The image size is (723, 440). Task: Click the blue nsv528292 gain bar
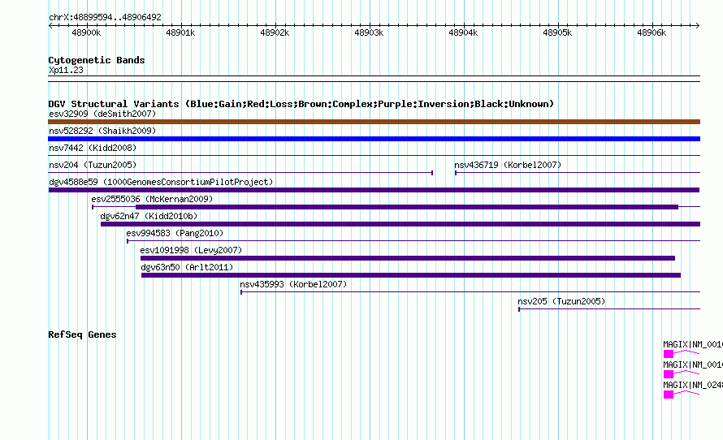pyautogui.click(x=374, y=139)
